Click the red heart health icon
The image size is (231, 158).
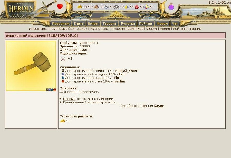(x=60, y=7)
